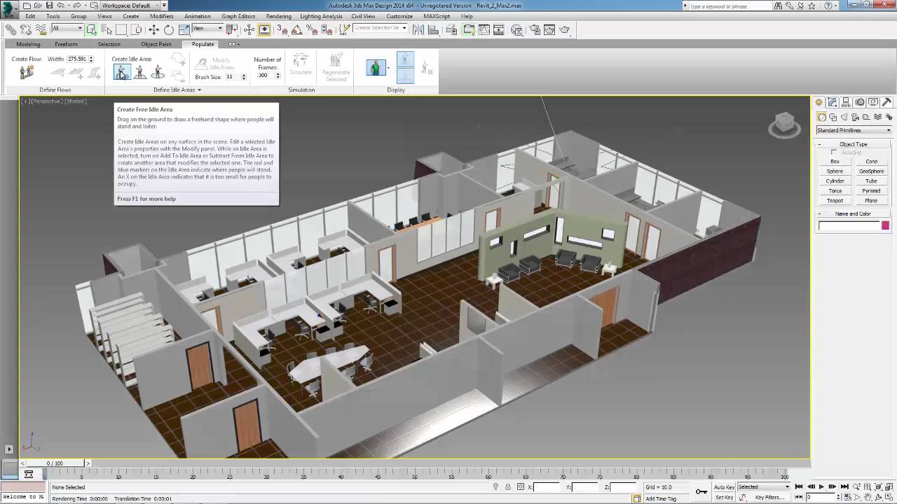Click the Mirror tool icon
The image size is (897, 504).
(418, 29)
